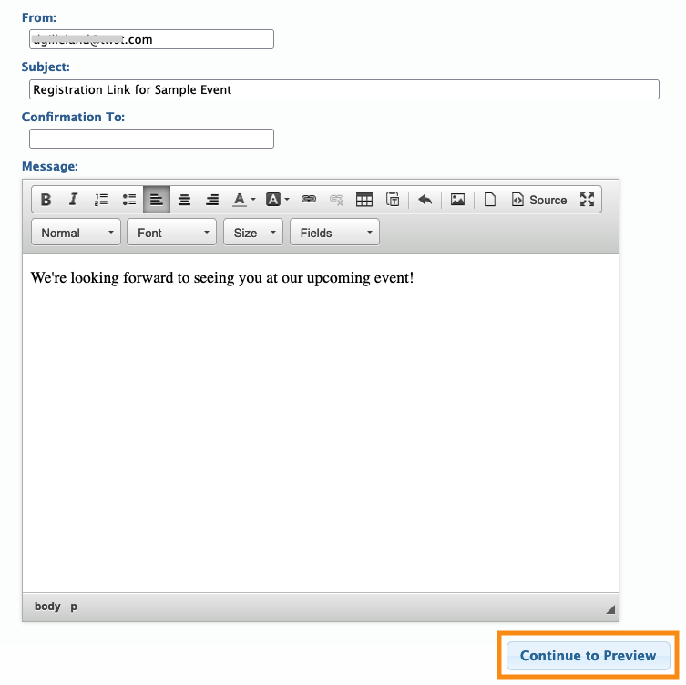Open the Fields dropdown
The width and height of the screenshot is (686, 685).
coord(334,233)
